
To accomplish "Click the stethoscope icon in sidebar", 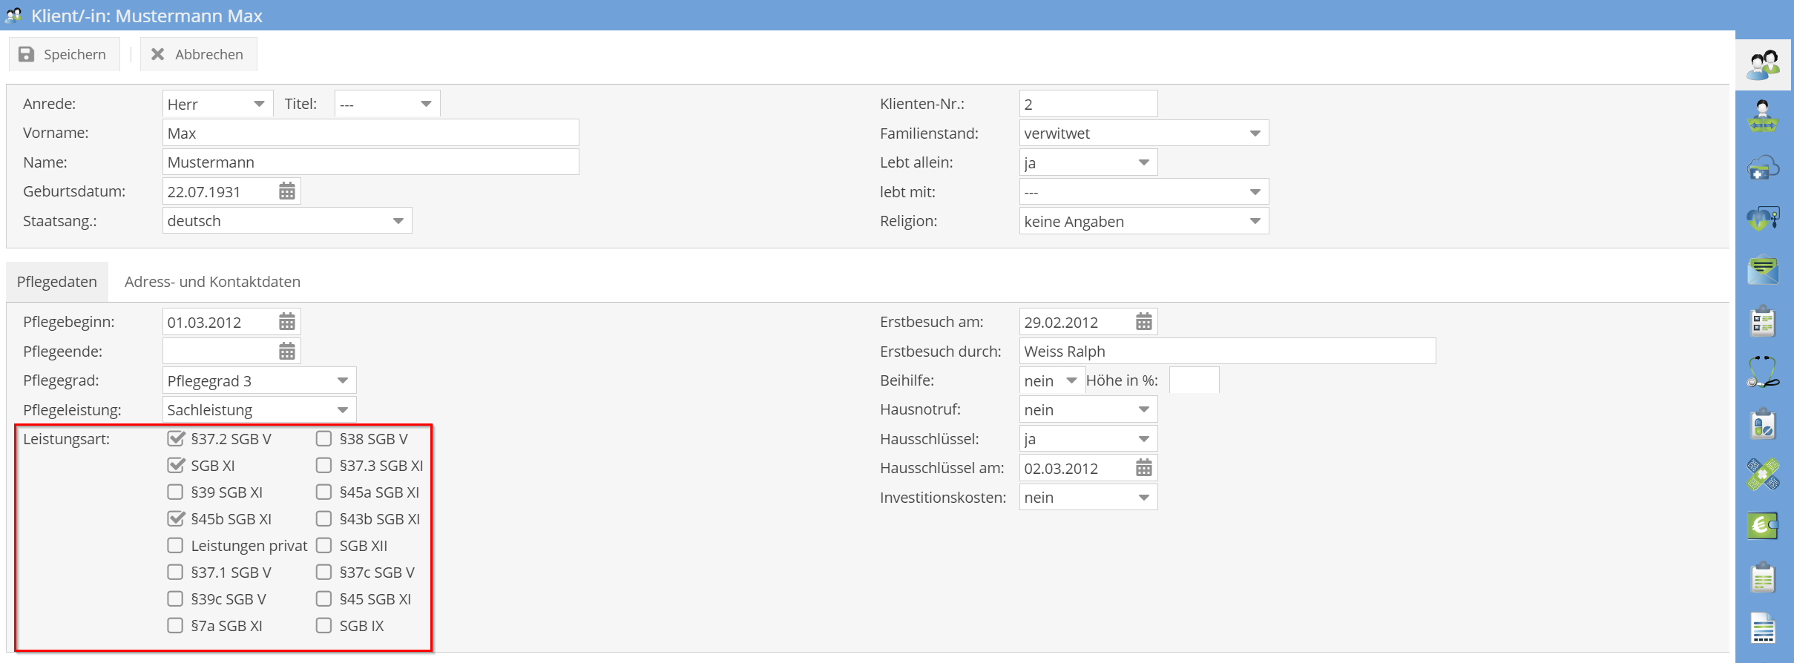I will click(x=1764, y=372).
